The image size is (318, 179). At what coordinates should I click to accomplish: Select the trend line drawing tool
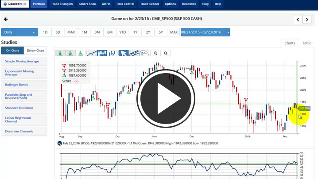[x=134, y=53]
